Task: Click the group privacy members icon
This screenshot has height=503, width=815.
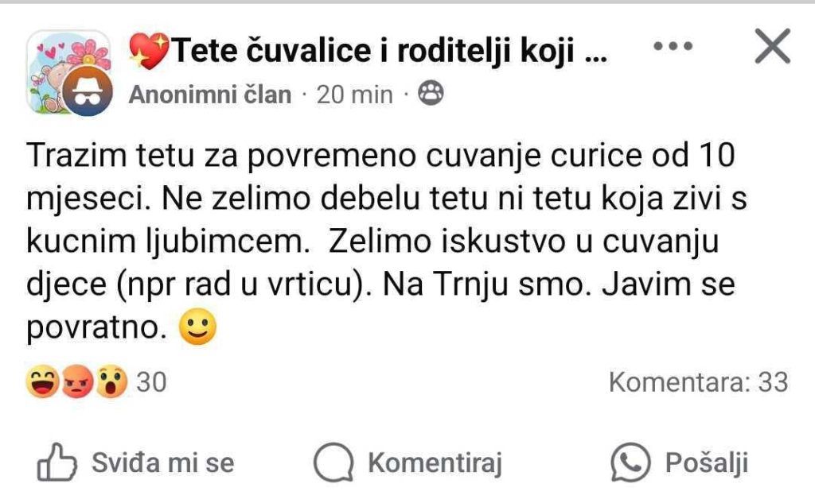Action: (x=431, y=95)
